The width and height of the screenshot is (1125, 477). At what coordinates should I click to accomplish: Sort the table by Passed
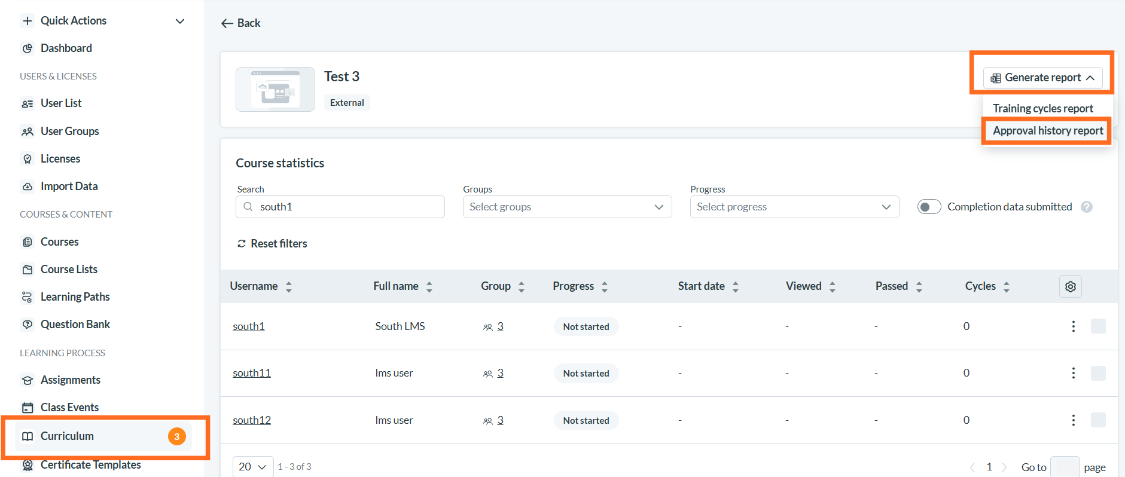[919, 287]
